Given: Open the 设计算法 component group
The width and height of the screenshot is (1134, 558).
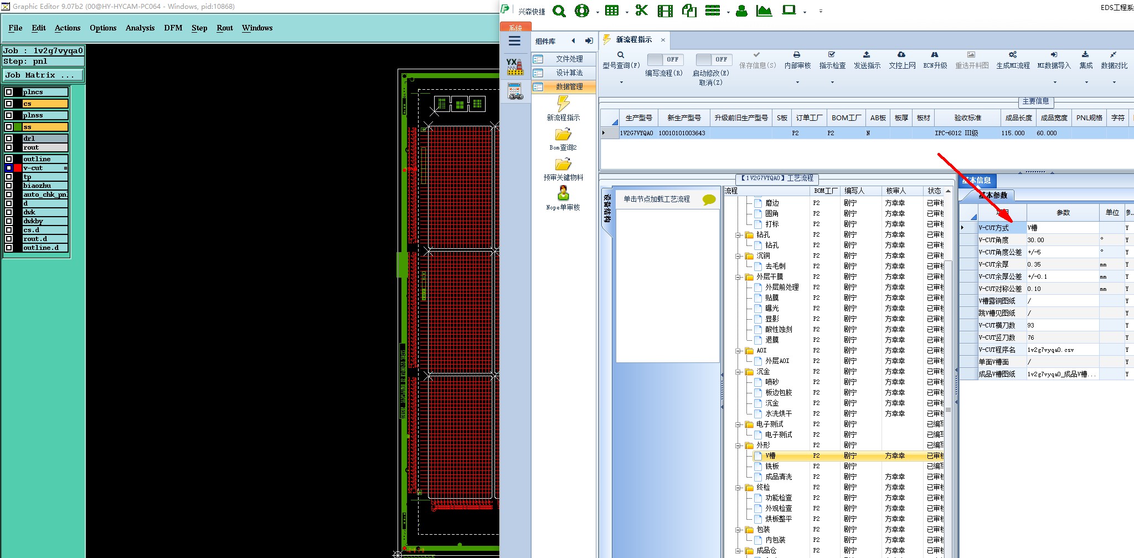Looking at the screenshot, I should pos(564,73).
